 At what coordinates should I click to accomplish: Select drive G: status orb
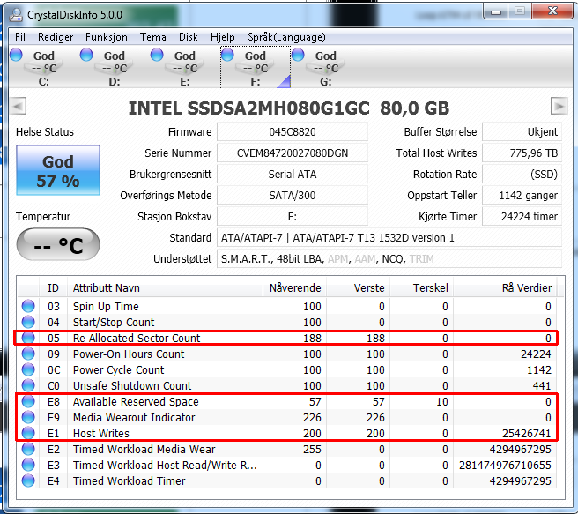[298, 55]
